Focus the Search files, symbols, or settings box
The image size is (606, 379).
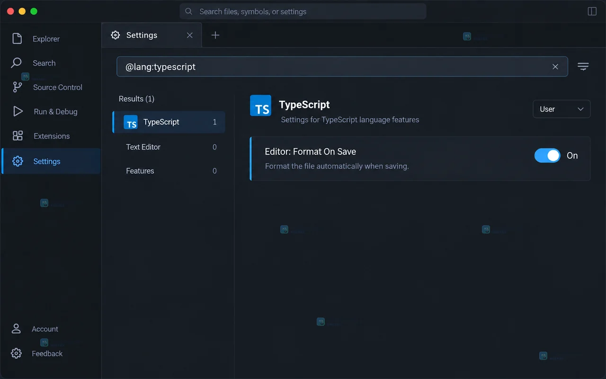point(303,11)
